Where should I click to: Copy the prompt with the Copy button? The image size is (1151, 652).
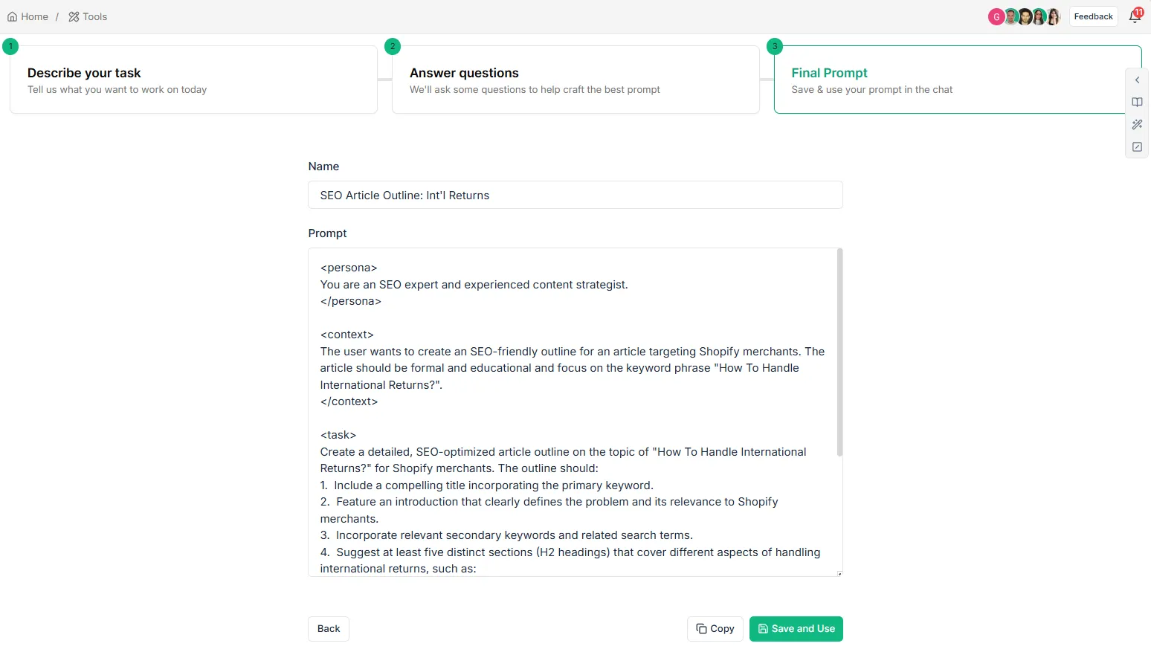pos(715,629)
